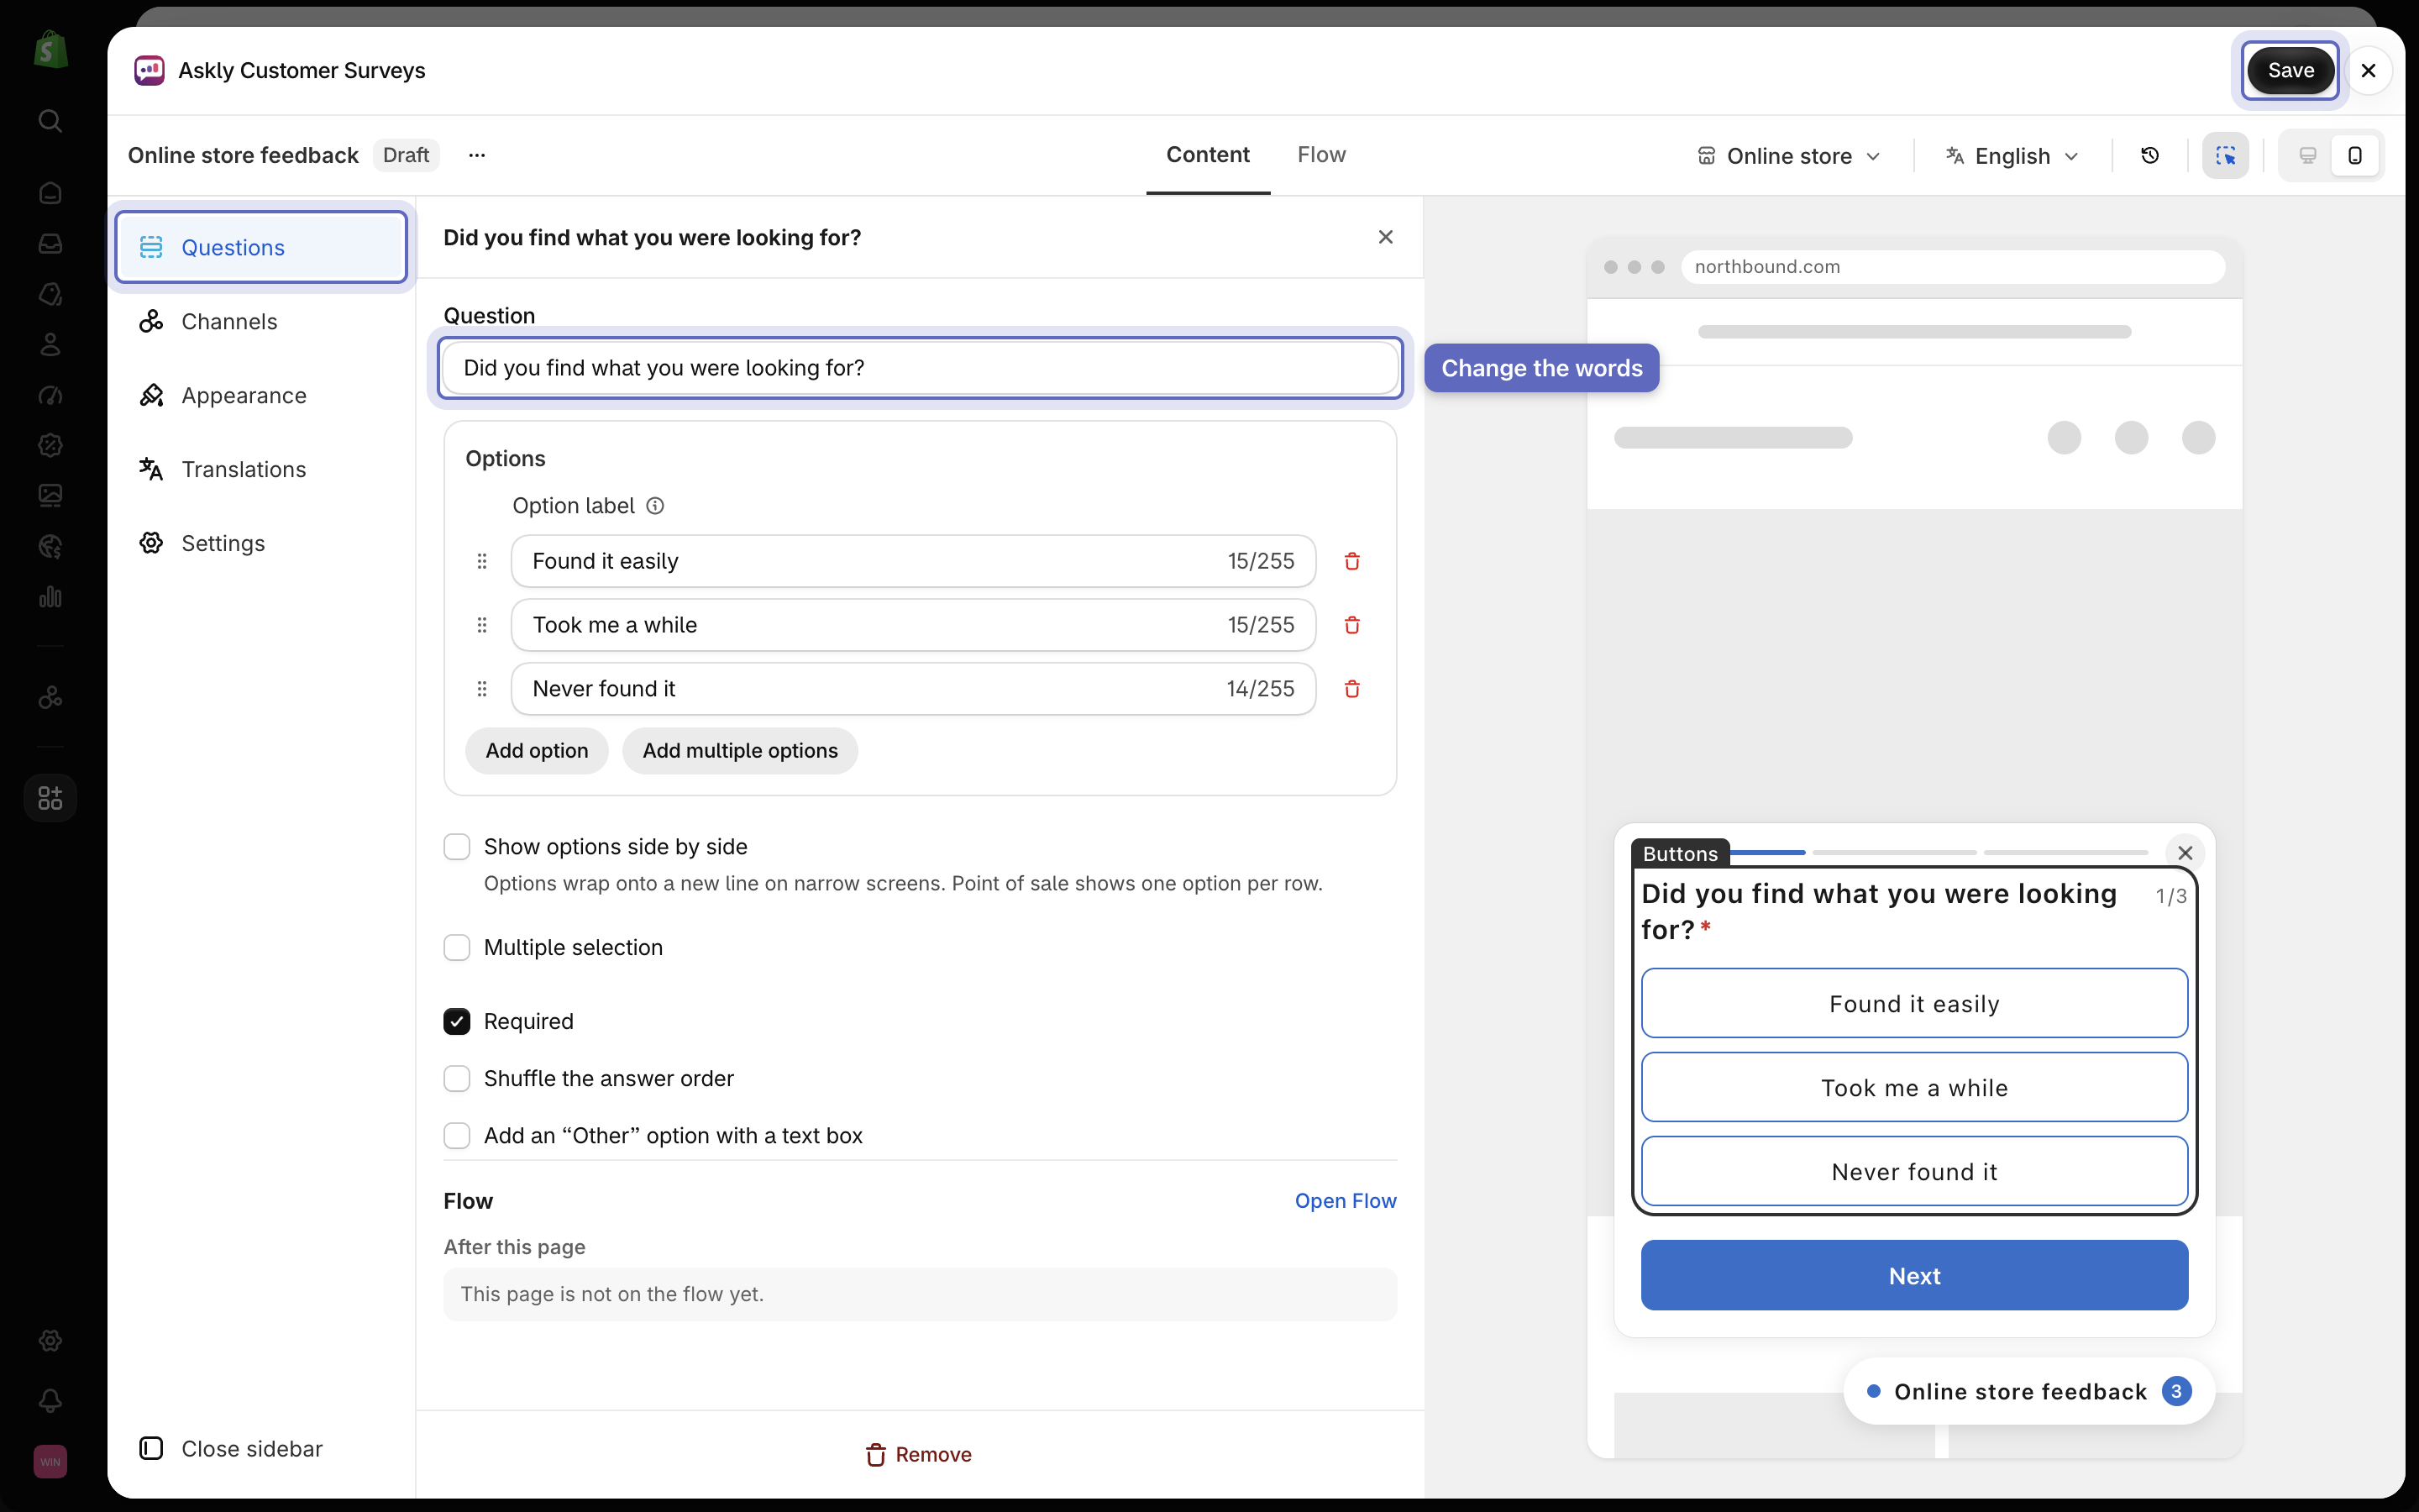Viewport: 2419px width, 1512px height.
Task: Open Discounts via the percent badge icon
Action: coord(50,445)
